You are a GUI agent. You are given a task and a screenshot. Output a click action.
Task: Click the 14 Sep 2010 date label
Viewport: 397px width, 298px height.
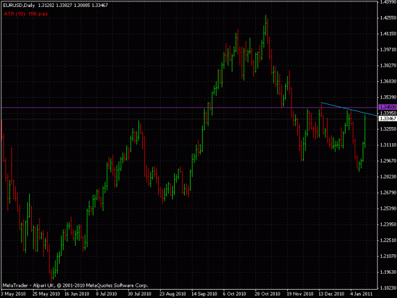205,294
